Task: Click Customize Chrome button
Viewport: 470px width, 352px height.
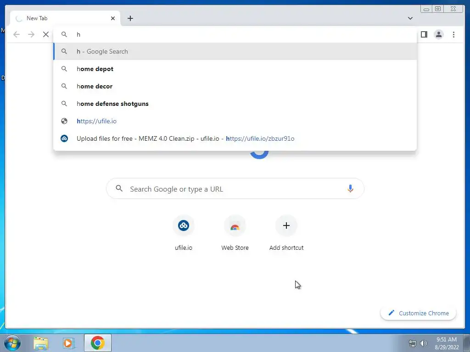Action: pos(418,313)
